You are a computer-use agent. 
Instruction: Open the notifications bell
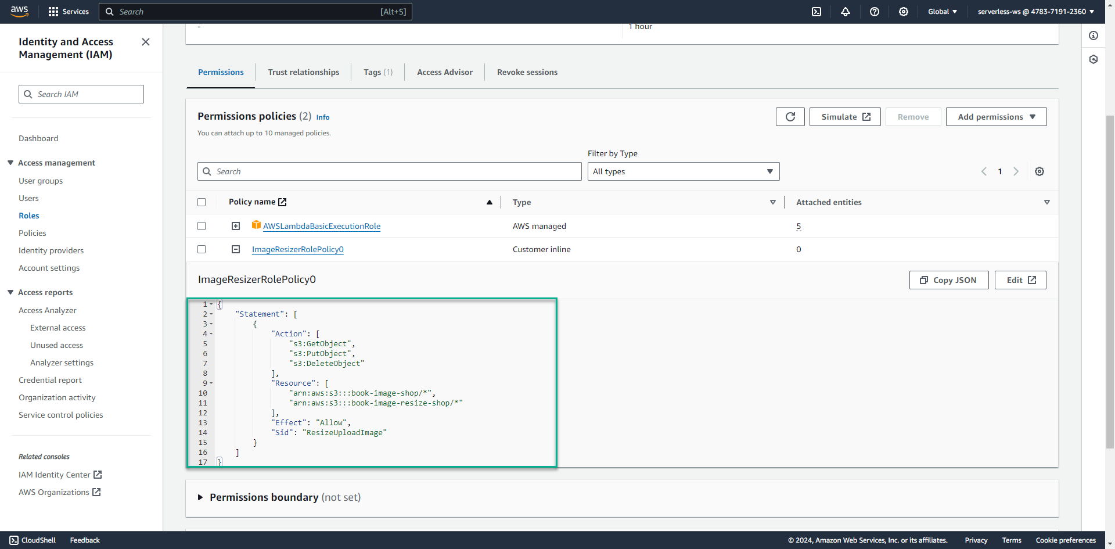846,12
